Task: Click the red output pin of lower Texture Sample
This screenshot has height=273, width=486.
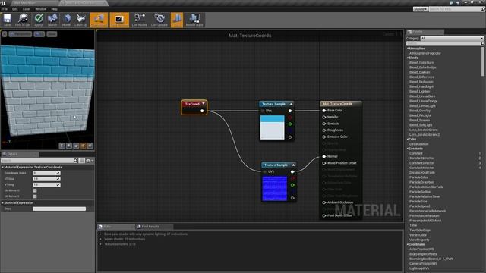Action: (x=292, y=179)
